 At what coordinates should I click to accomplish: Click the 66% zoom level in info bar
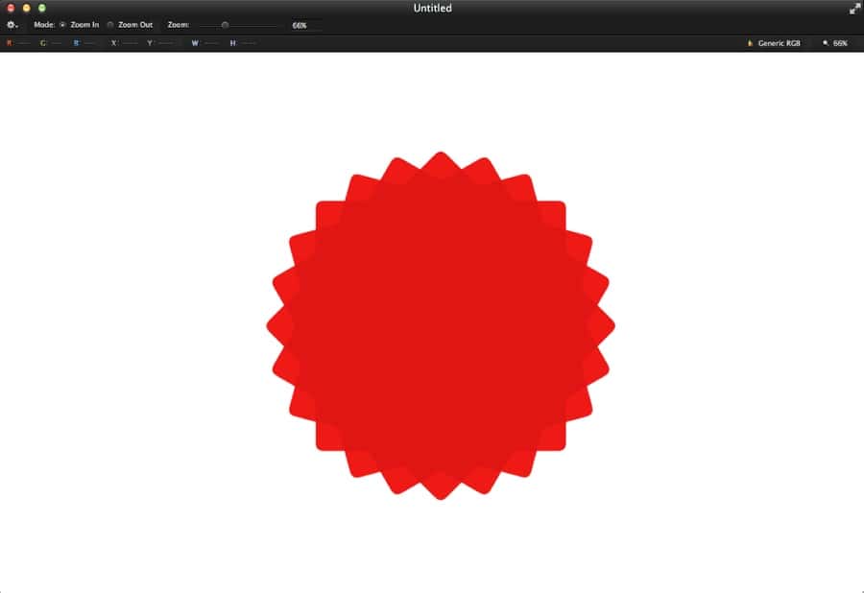pos(840,43)
